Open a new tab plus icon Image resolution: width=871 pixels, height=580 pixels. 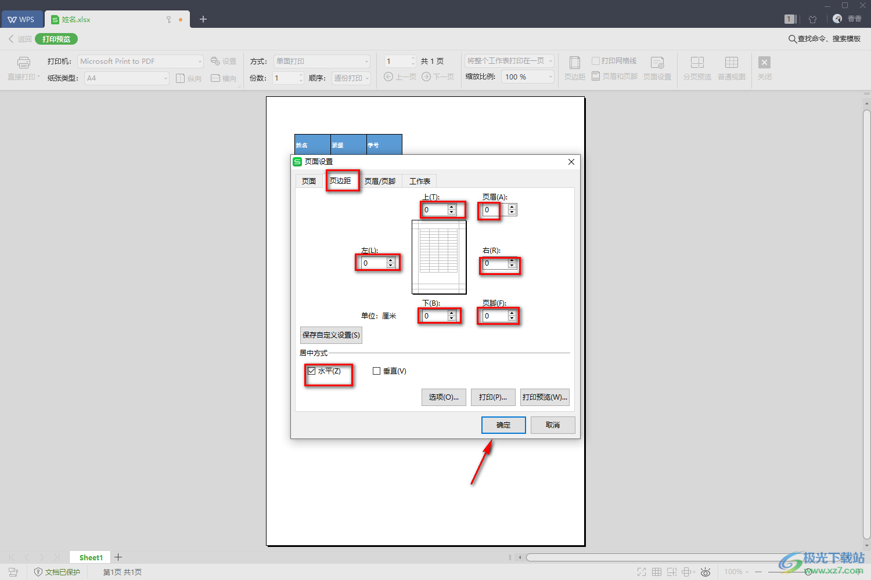point(203,19)
